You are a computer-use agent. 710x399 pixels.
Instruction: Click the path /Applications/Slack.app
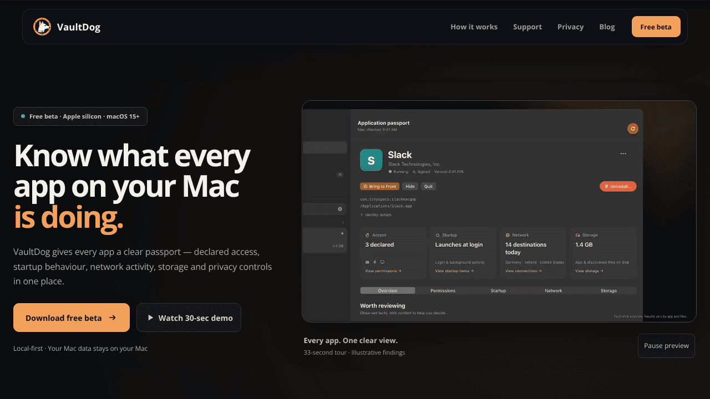point(386,206)
